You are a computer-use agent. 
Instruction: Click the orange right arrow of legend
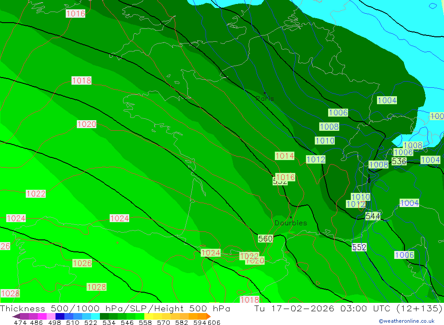pos(209,316)
